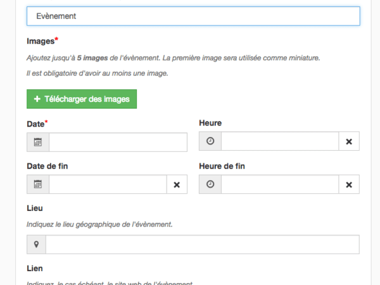Click the Lieu field label
The width and height of the screenshot is (380, 285).
click(35, 208)
